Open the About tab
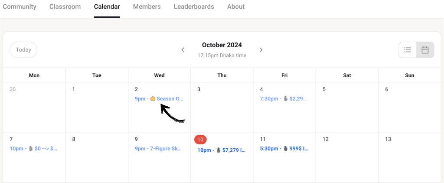 pos(236,7)
